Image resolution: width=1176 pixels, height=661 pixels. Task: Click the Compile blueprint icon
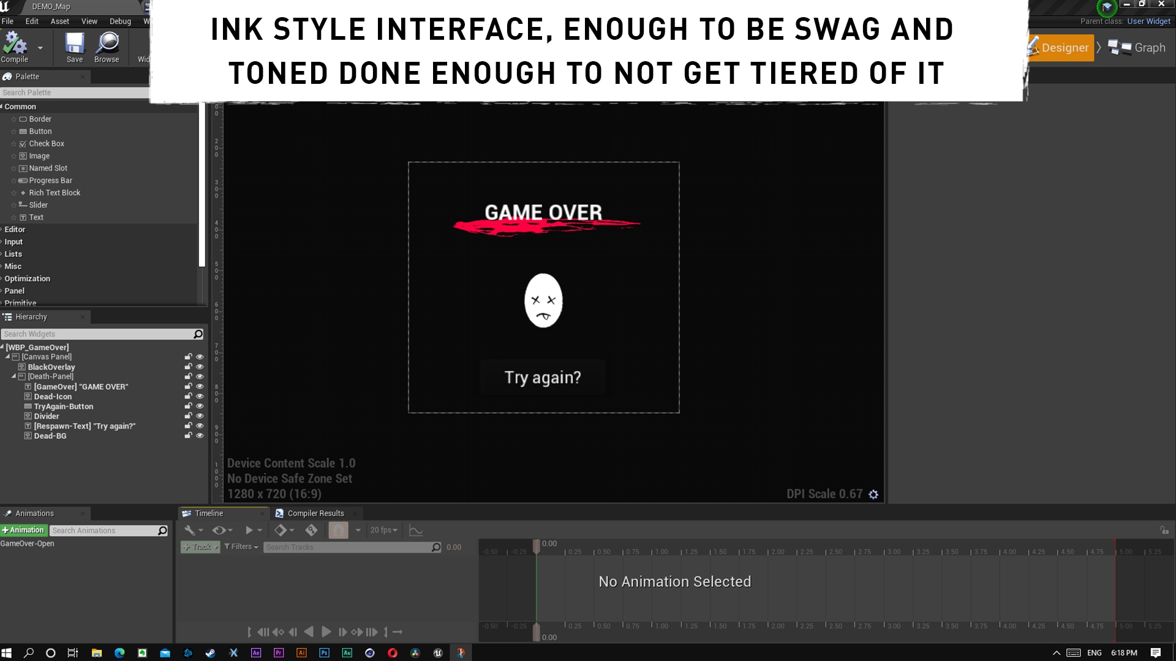[x=15, y=44]
